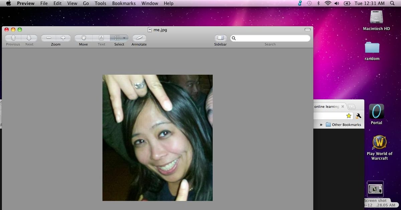
Task: Click the Next page arrow
Action: pyautogui.click(x=29, y=38)
